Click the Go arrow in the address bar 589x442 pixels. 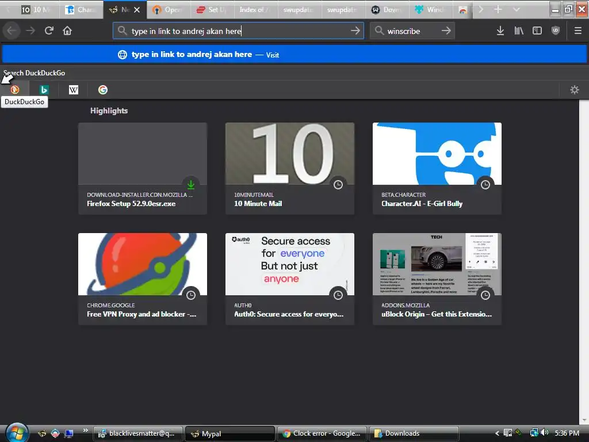coord(355,31)
